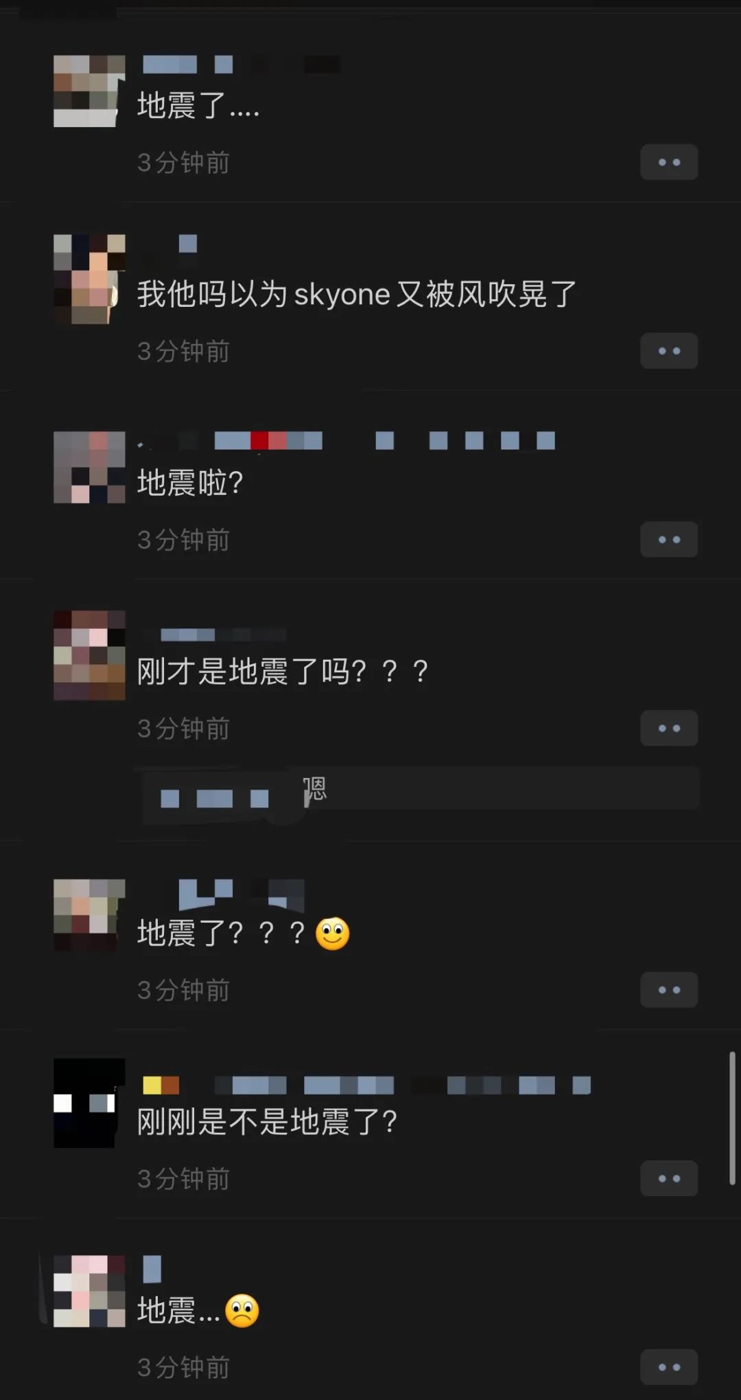Open comment menu for the '地震啦?' post

click(x=669, y=540)
